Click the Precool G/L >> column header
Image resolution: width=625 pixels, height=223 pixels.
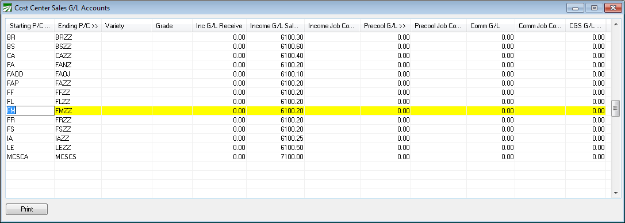385,26
